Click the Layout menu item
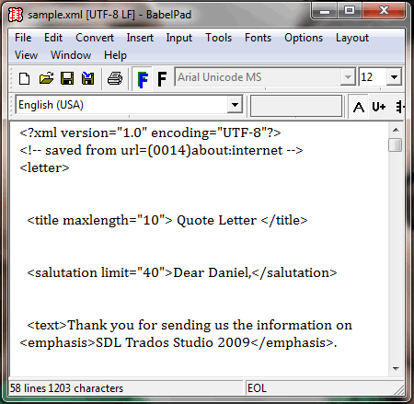Screen dimensions: 414x404 (x=352, y=38)
